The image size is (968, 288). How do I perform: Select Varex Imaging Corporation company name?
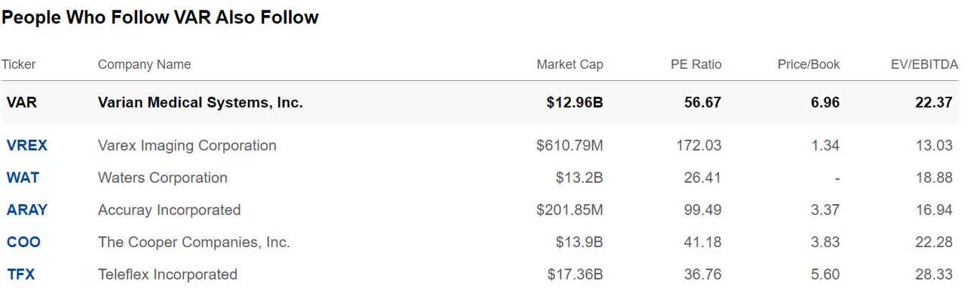point(187,145)
